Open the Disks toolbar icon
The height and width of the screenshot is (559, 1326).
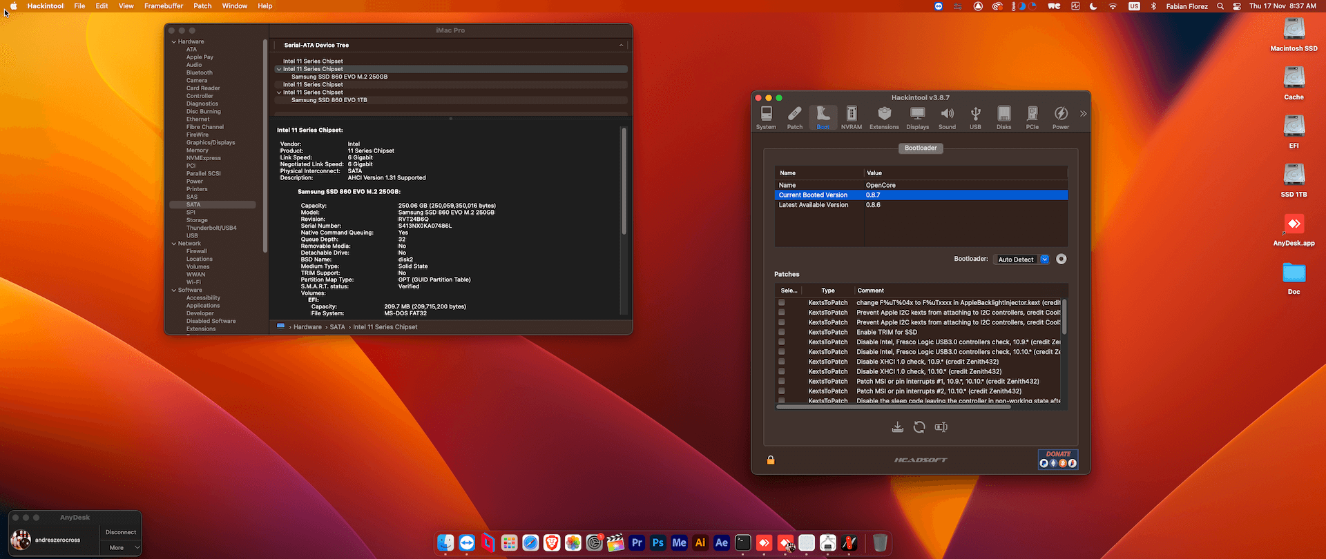[1003, 117]
